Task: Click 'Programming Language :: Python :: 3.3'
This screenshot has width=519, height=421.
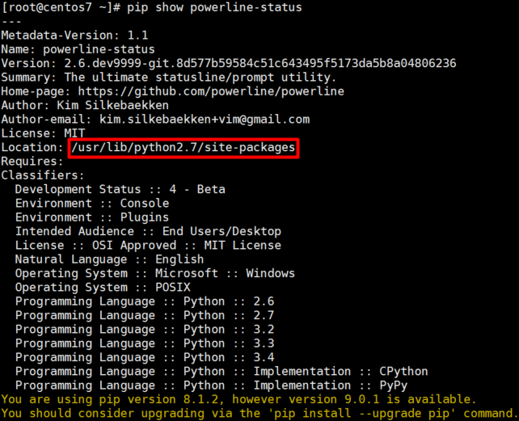Action: 145,343
